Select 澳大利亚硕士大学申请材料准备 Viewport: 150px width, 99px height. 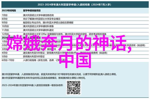(38, 26)
